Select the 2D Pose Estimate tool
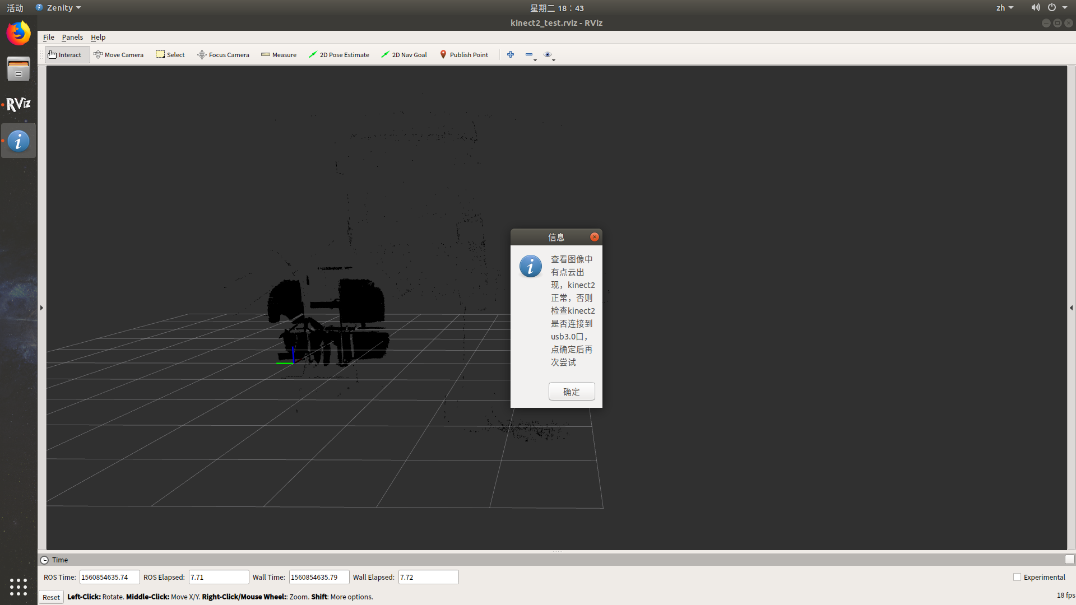Viewport: 1076px width, 605px height. pos(339,55)
